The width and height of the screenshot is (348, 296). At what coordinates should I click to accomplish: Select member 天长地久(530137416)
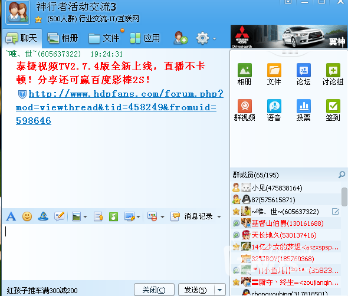[286, 235]
